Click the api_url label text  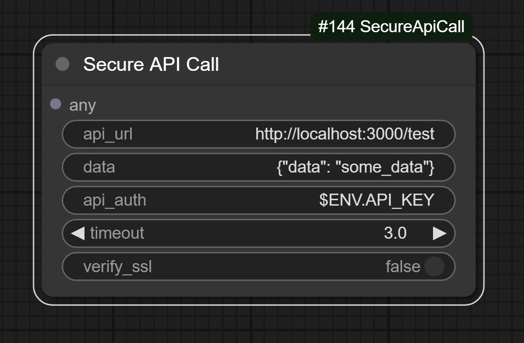(x=108, y=134)
